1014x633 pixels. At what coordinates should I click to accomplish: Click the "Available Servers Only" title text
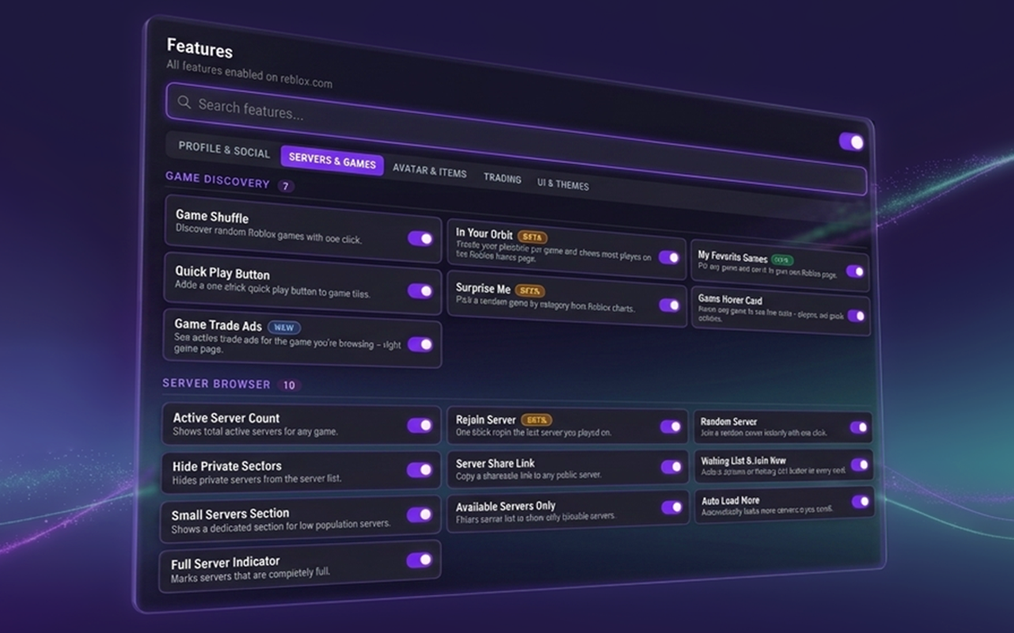click(505, 506)
